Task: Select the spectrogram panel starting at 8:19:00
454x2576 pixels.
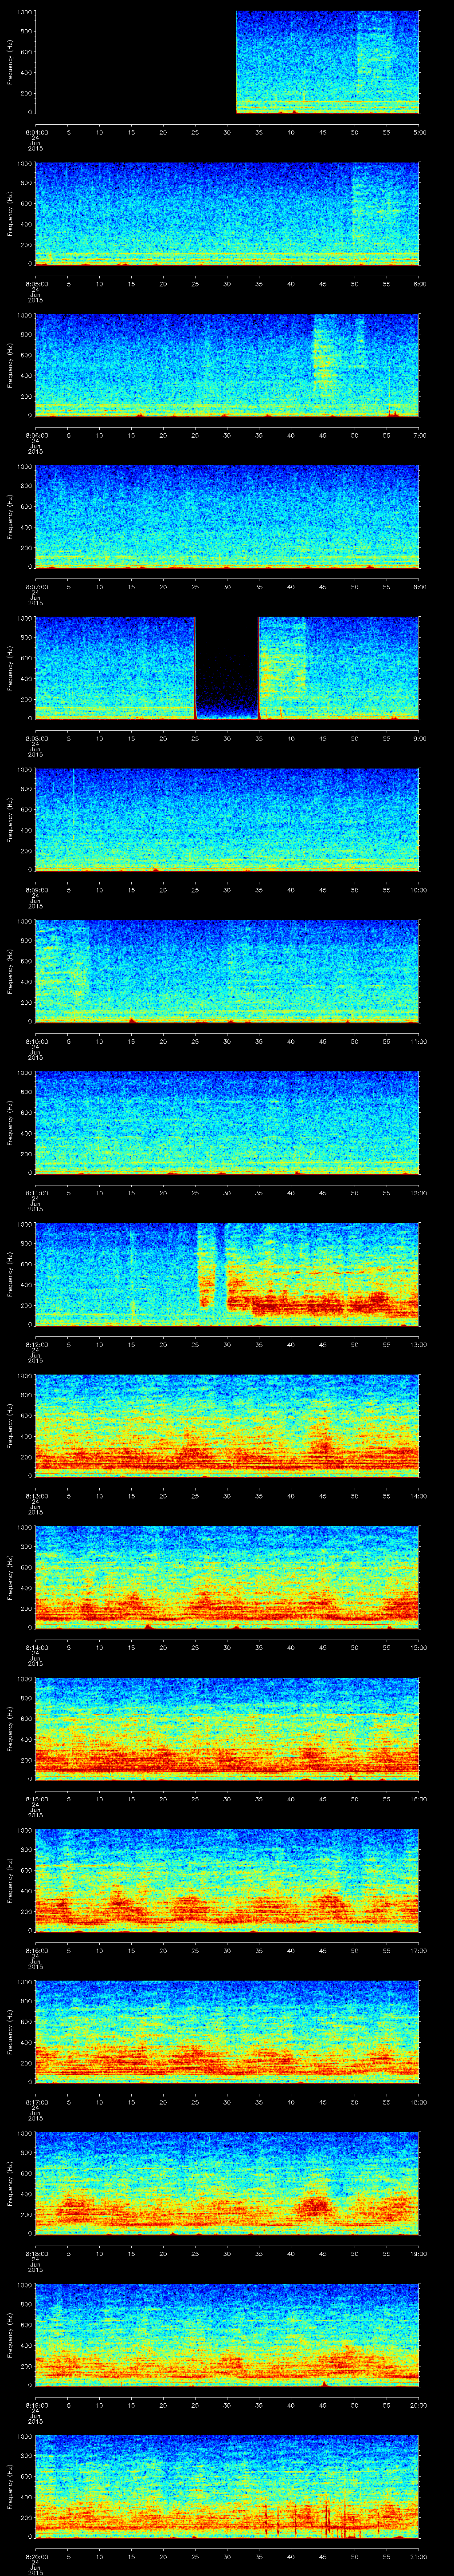Action: 227,2335
